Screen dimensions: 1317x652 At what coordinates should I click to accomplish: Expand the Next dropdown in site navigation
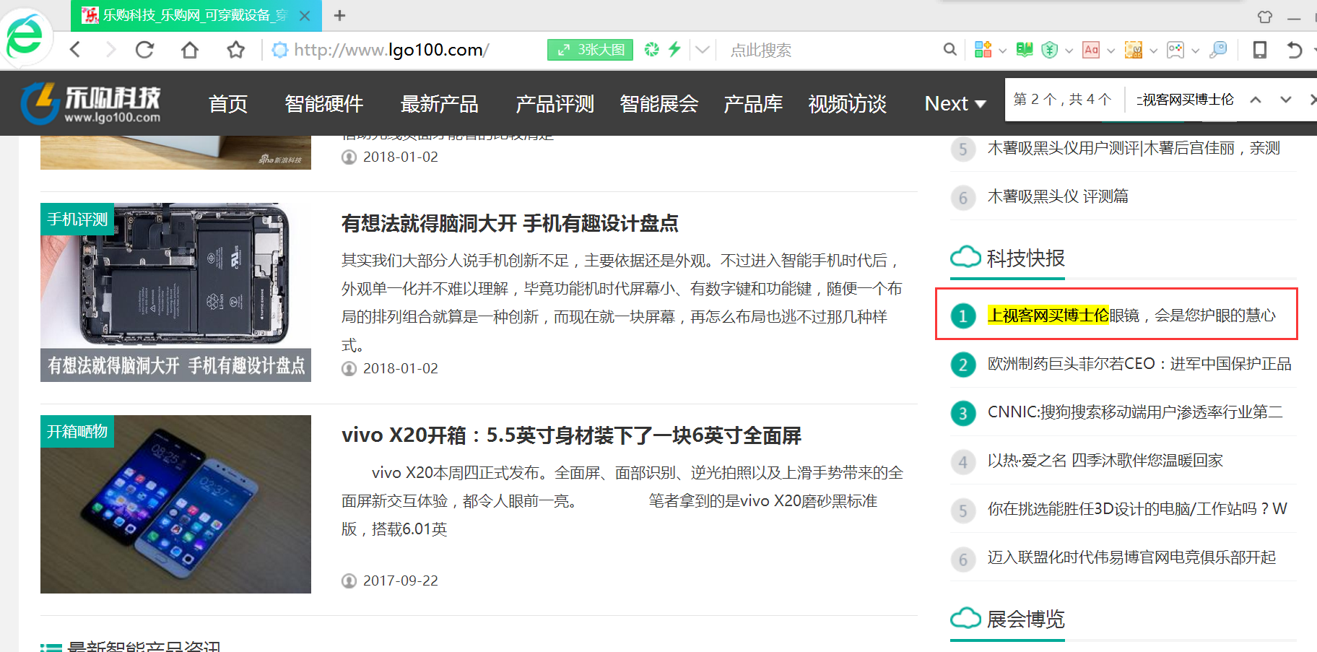pyautogui.click(x=955, y=104)
